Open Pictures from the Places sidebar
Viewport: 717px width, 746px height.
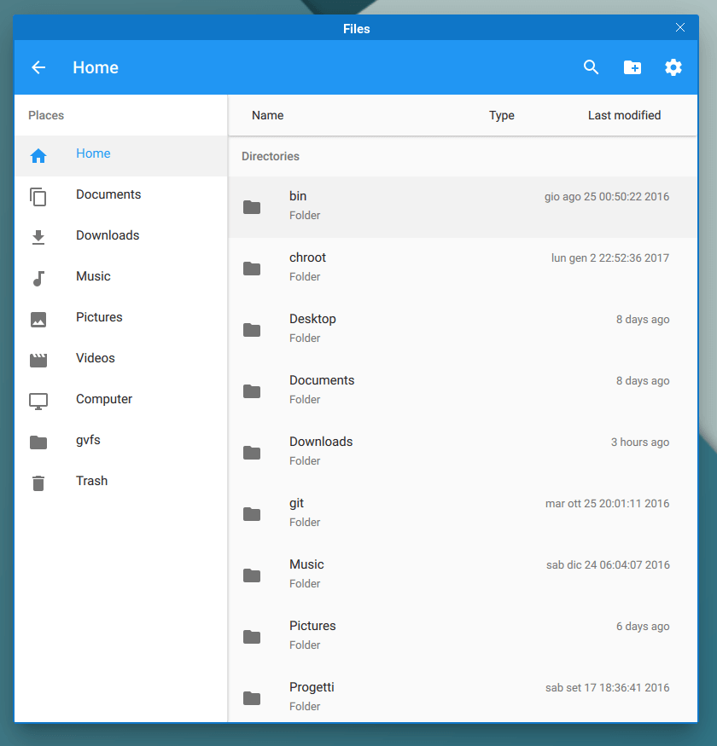(99, 318)
